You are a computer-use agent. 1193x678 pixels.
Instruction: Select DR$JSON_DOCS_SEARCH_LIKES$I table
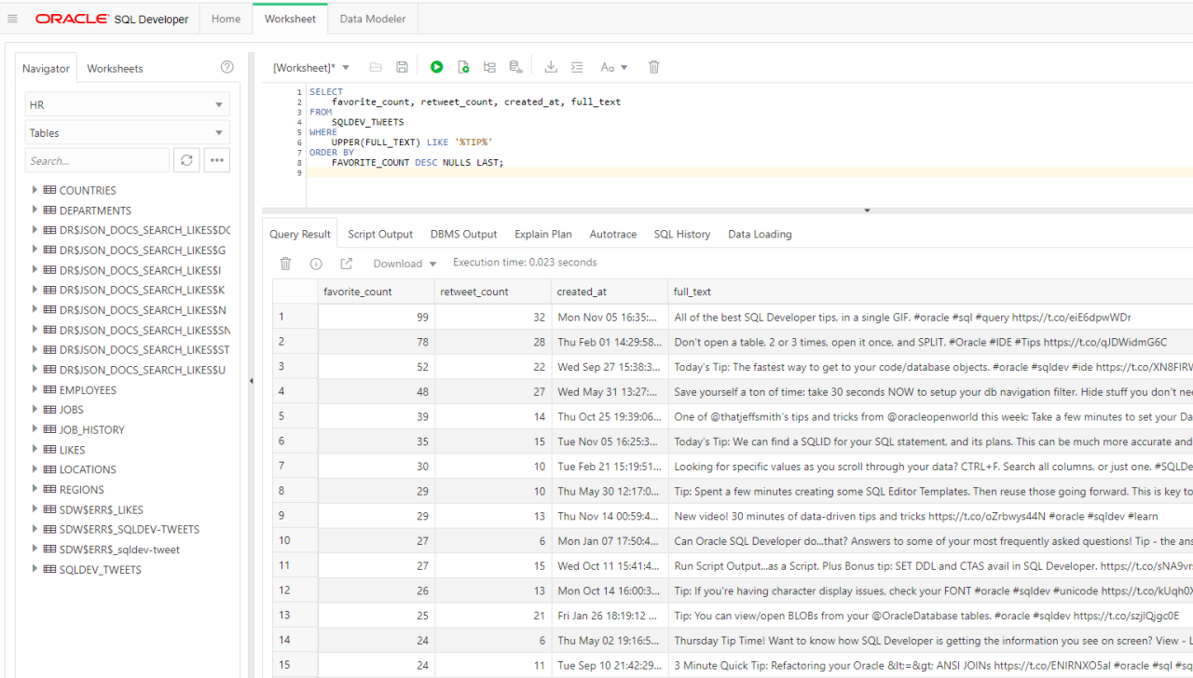140,270
